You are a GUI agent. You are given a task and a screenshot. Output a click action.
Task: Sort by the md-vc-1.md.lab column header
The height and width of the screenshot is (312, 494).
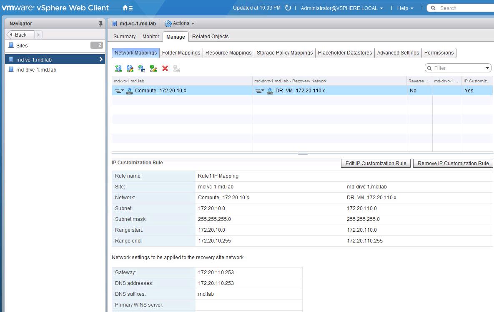182,81
